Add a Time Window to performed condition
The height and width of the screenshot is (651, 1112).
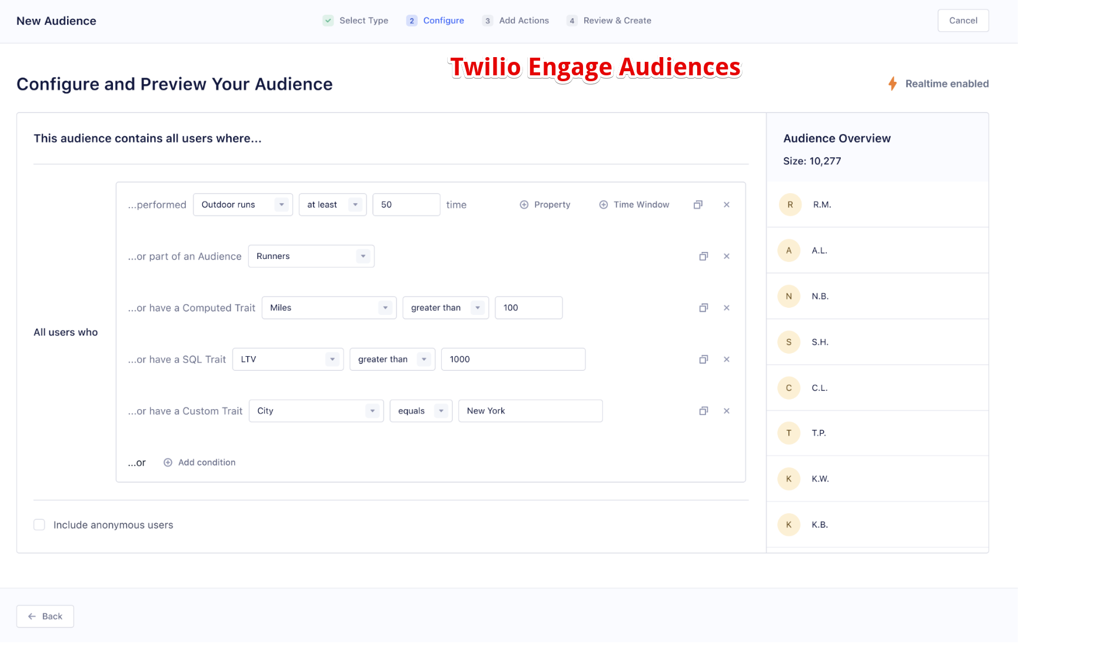pyautogui.click(x=634, y=205)
